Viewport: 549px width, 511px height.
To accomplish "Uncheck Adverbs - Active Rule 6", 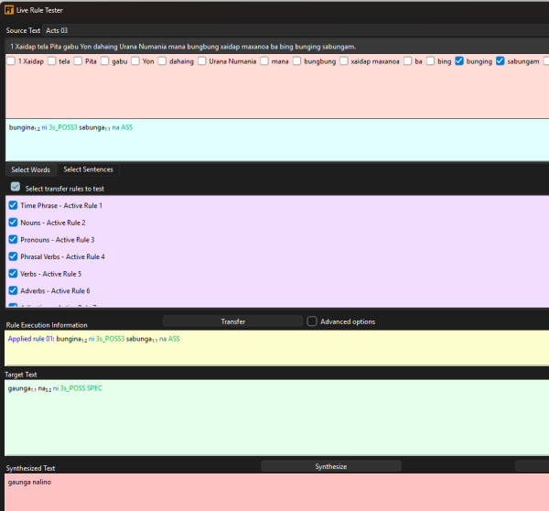I will [13, 290].
